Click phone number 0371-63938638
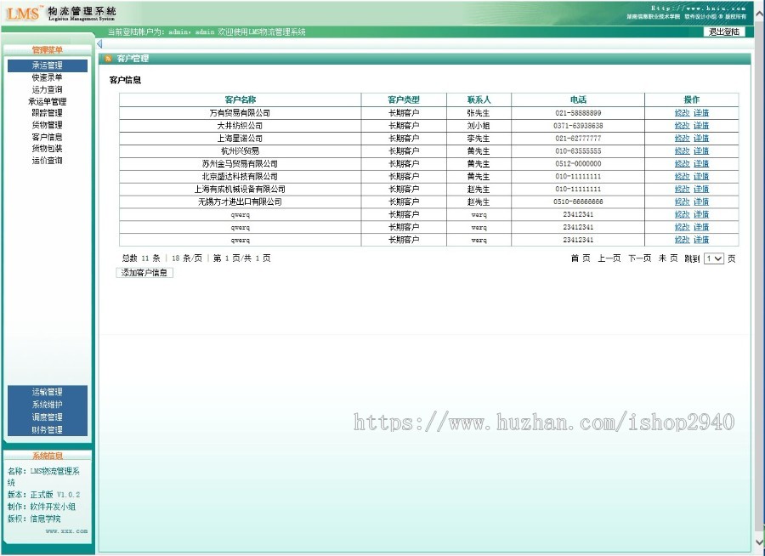765x556 pixels. [x=578, y=126]
